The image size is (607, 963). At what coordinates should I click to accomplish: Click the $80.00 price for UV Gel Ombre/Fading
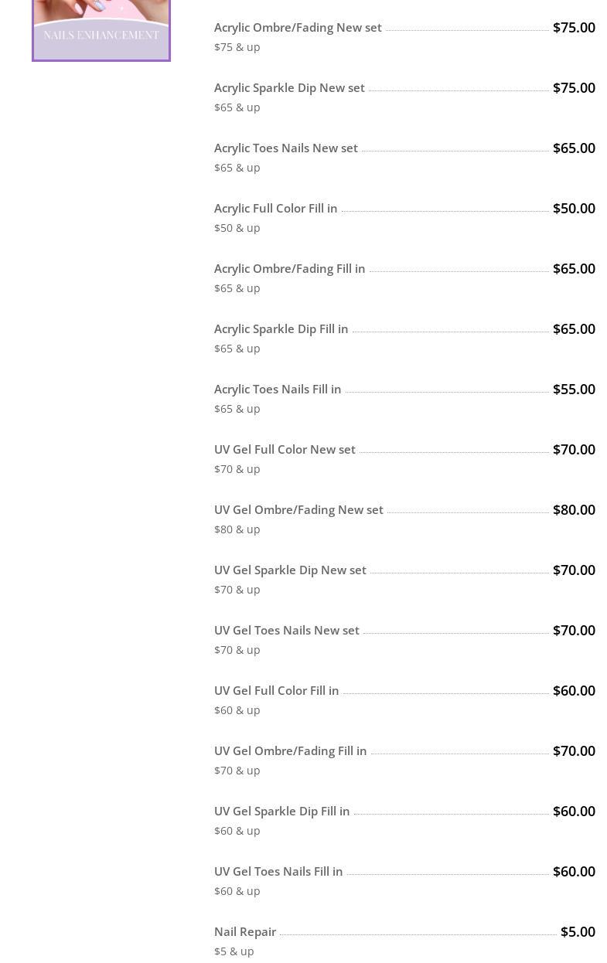tap(574, 510)
